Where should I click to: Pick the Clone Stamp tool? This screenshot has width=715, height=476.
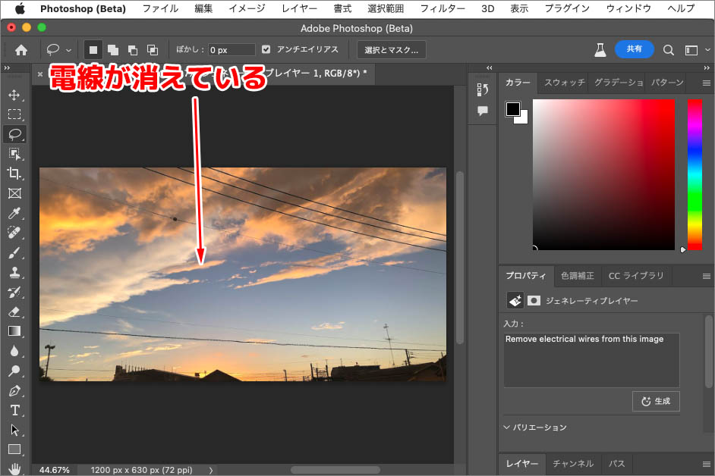(14, 272)
